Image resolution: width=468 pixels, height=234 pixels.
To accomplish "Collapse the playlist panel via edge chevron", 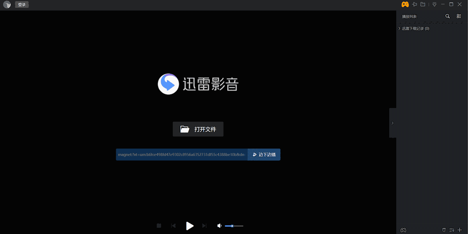I will click(x=392, y=122).
